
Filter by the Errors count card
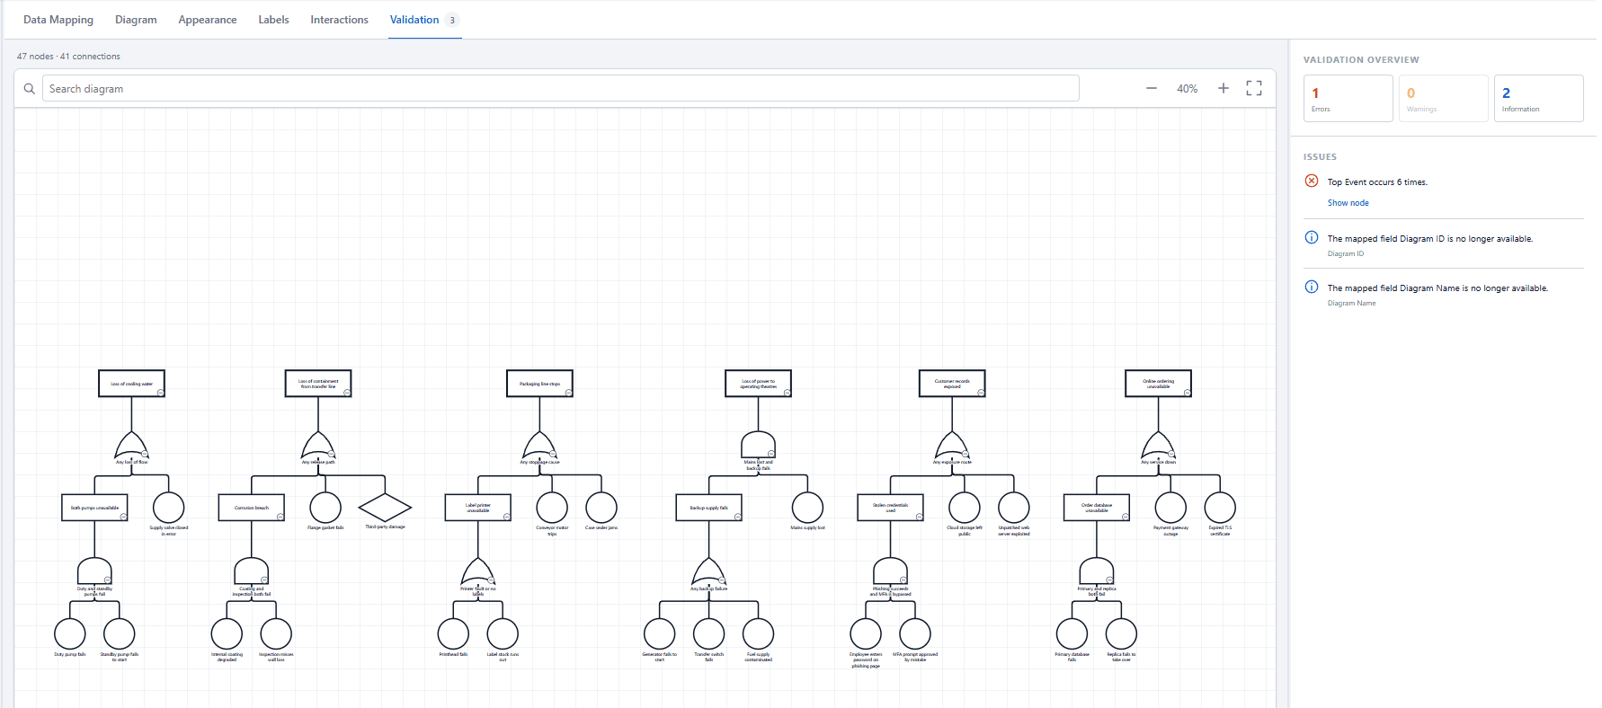(1348, 98)
